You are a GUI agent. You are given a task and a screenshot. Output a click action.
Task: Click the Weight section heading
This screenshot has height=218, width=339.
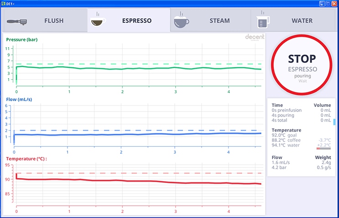323,157
